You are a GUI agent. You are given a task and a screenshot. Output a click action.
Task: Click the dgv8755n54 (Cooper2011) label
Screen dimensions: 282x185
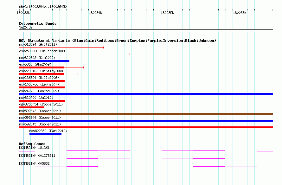point(41,104)
